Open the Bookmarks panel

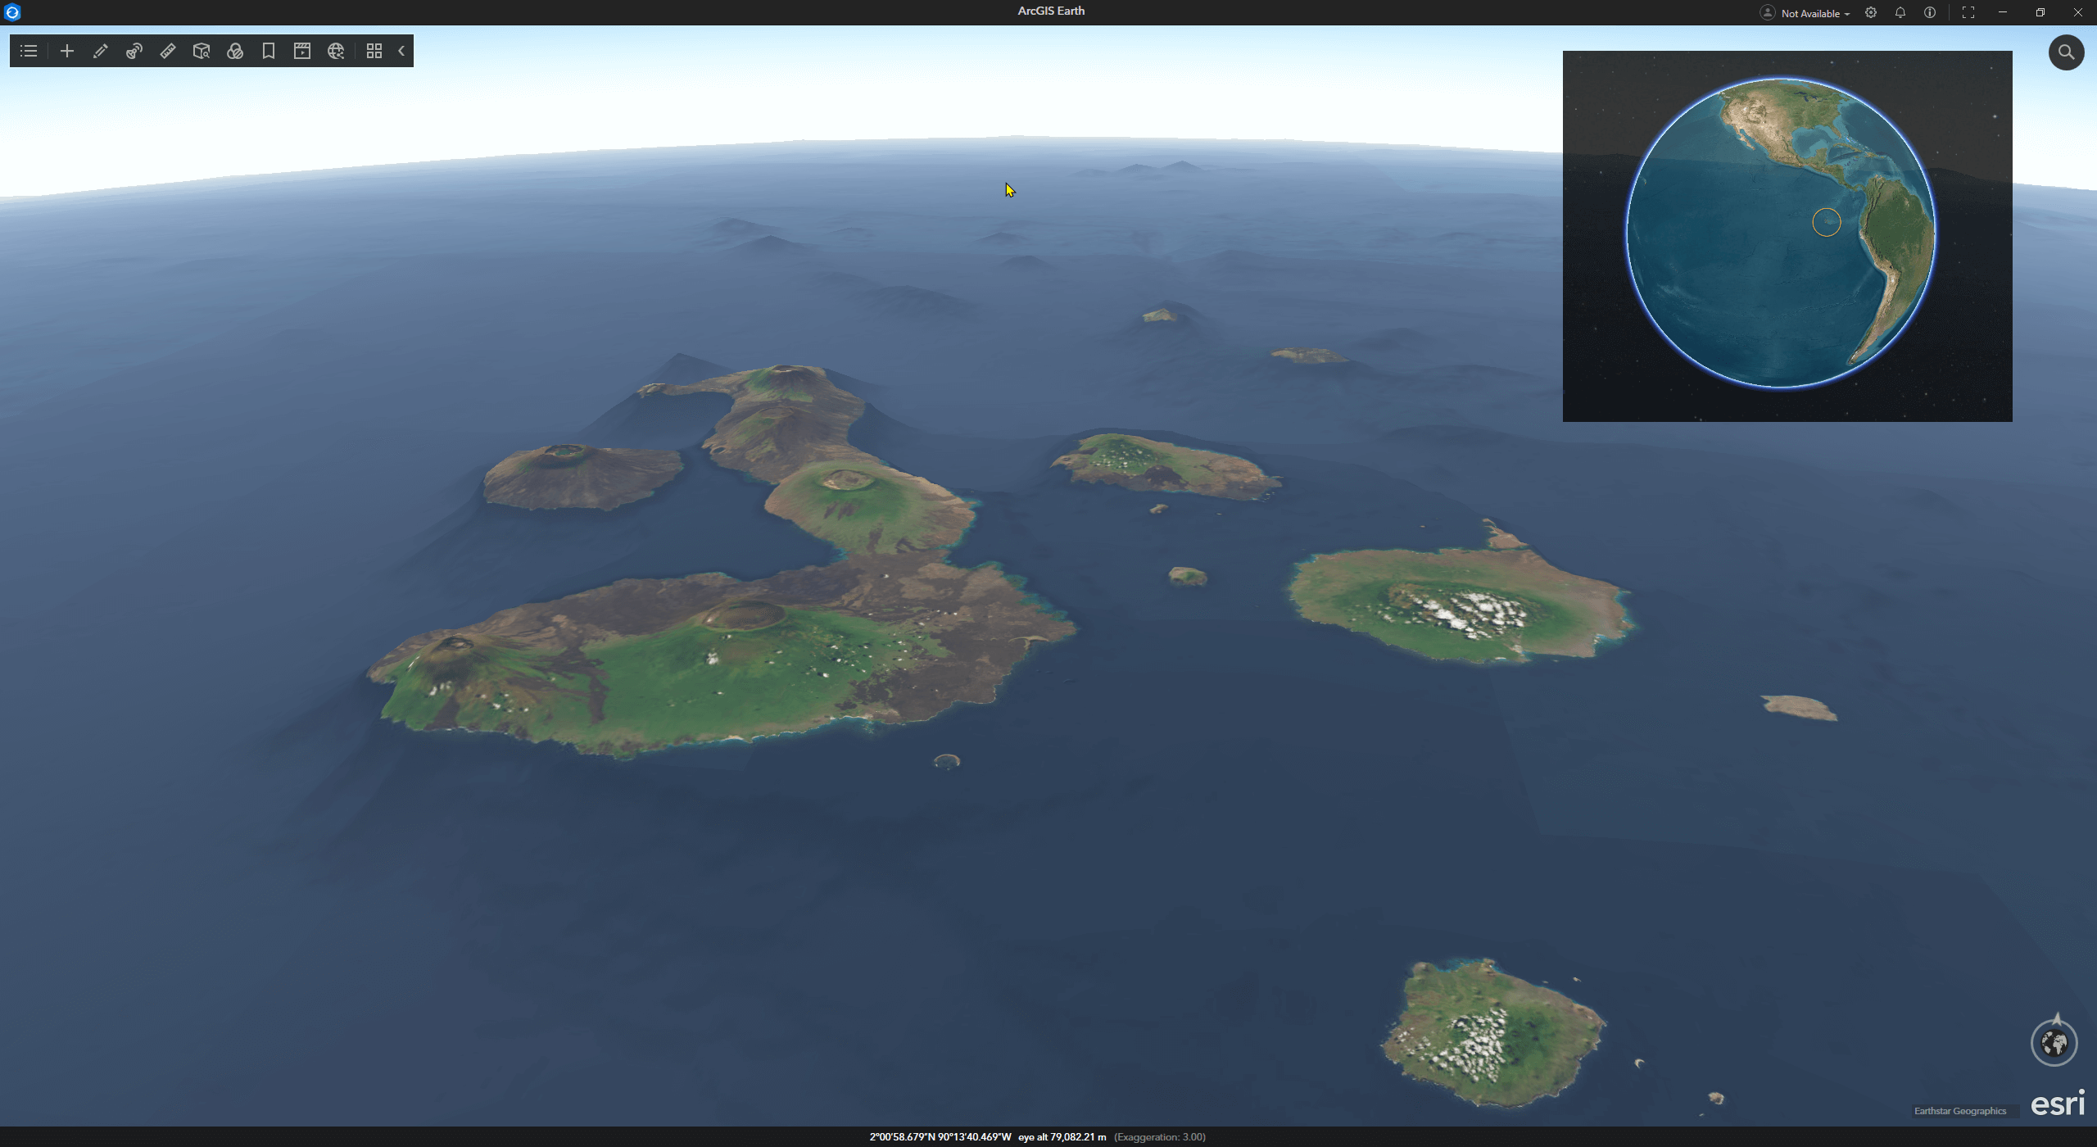point(269,51)
